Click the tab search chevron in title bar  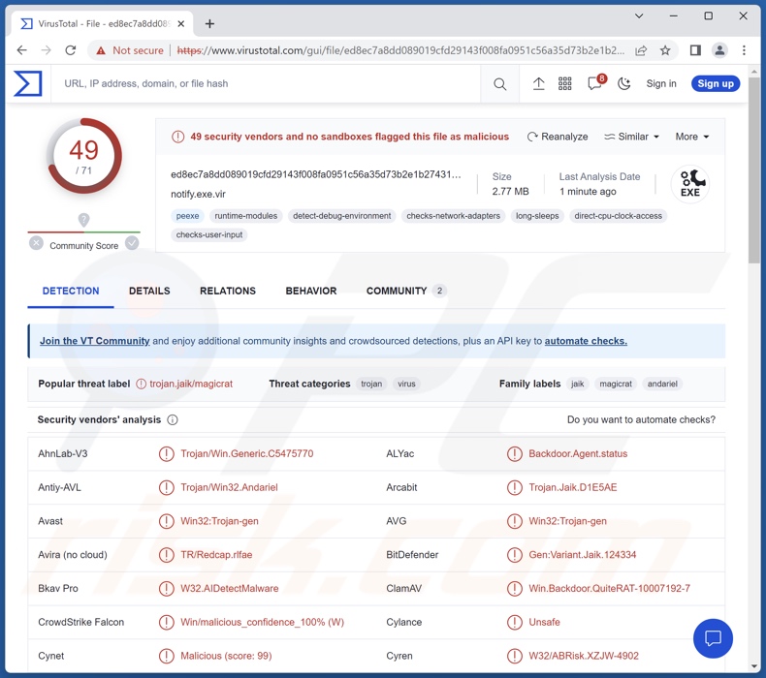[639, 16]
